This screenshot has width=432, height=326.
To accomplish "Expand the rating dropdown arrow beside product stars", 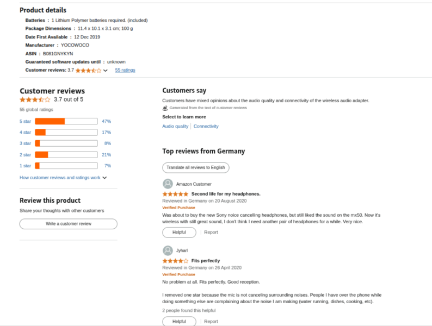I will pos(106,71).
